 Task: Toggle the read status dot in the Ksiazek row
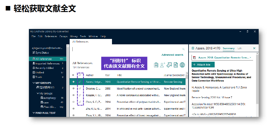tap(73, 95)
